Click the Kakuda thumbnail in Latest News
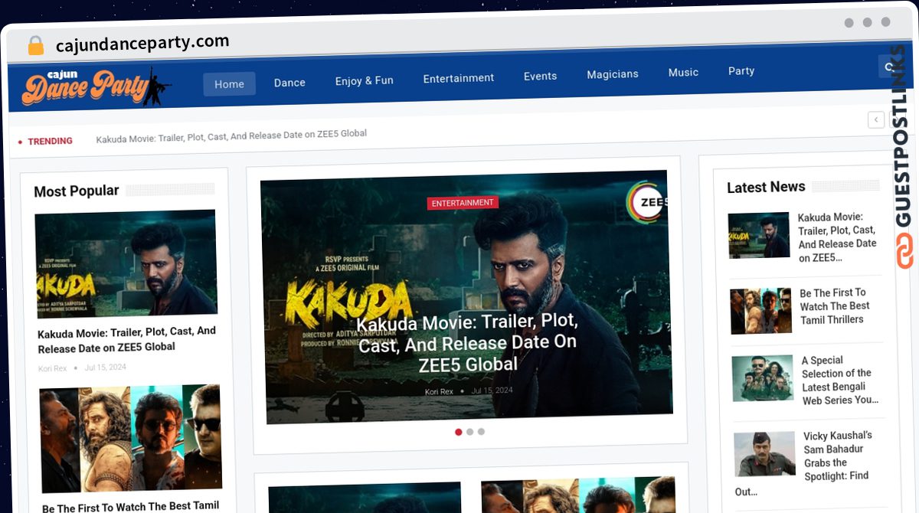The height and width of the screenshot is (513, 919). [759, 235]
